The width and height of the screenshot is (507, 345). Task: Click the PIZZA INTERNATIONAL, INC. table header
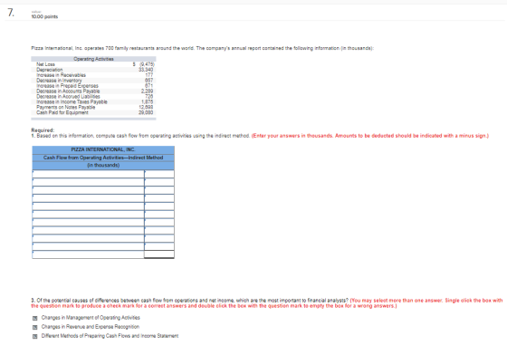pyautogui.click(x=103, y=149)
